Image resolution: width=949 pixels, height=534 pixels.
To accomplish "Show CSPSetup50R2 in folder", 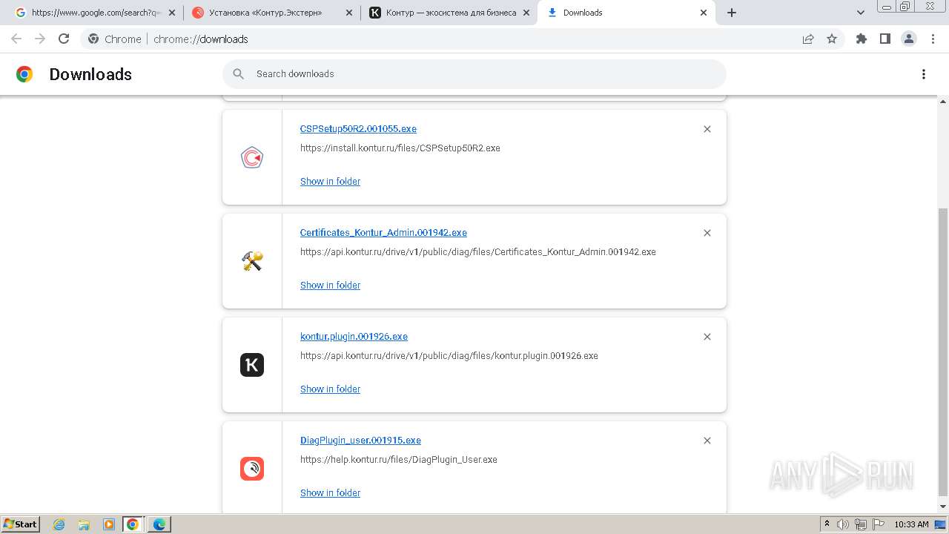I will pos(330,182).
